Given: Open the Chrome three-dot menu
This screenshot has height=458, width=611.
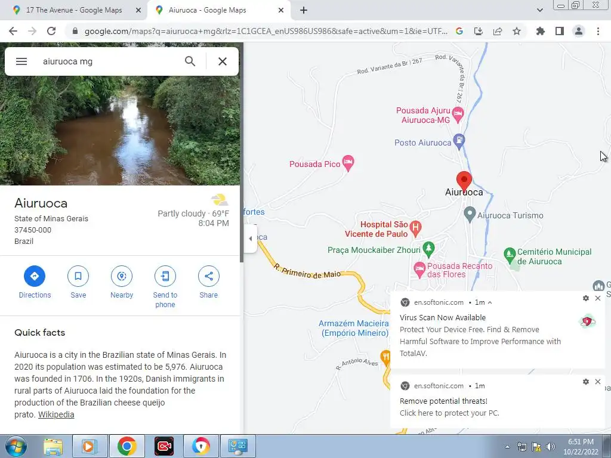Looking at the screenshot, I should pos(598,31).
